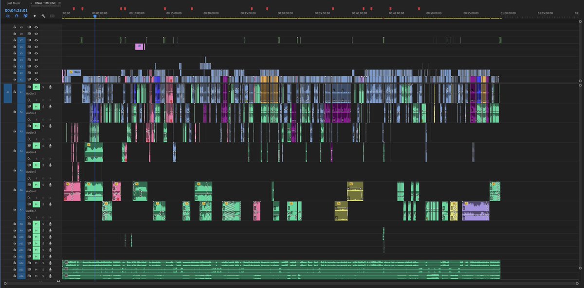584x288 pixels.
Task: Toggle track targeting for V7
Action: pyautogui.click(x=21, y=40)
